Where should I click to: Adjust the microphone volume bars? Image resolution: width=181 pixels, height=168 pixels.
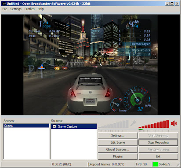pyautogui.click(x=113, y=124)
